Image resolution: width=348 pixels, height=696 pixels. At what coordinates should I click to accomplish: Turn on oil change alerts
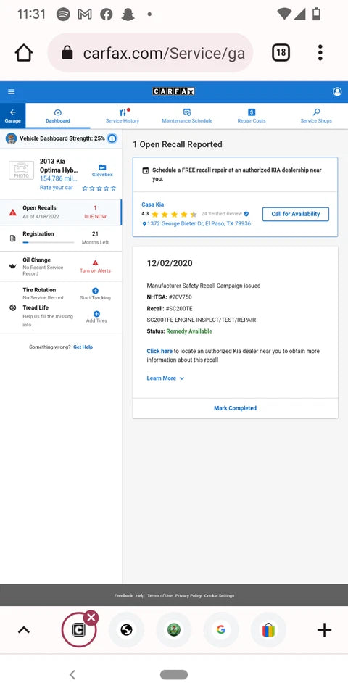95,266
